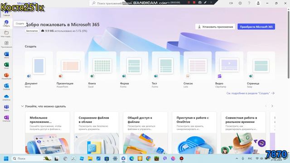This screenshot has height=163, width=290.
Task: Create a new Sway Страница
Action: pos(261,70)
